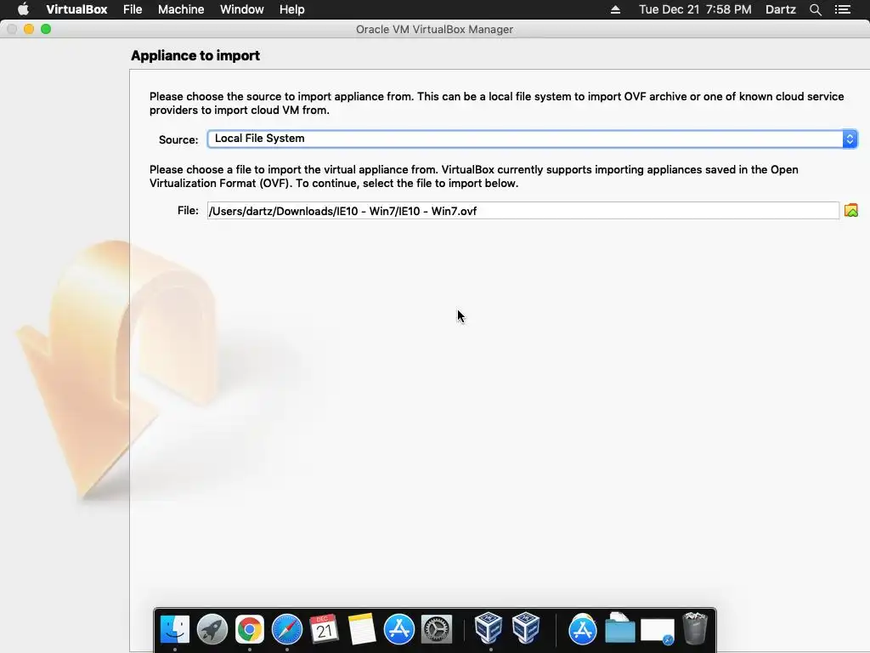Open the Window menu
870x653 pixels.
coord(242,9)
